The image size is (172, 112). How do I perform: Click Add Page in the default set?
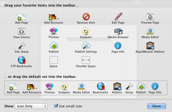(13, 89)
